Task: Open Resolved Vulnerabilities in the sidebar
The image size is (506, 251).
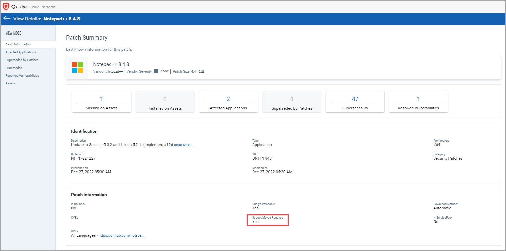Action: 22,76
